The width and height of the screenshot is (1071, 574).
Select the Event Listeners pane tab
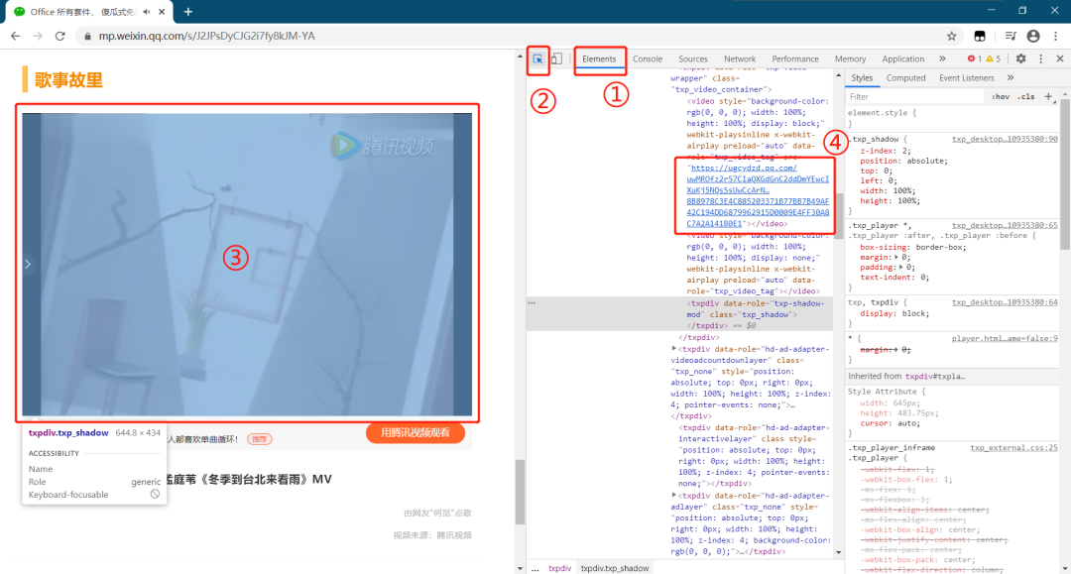[x=967, y=77]
